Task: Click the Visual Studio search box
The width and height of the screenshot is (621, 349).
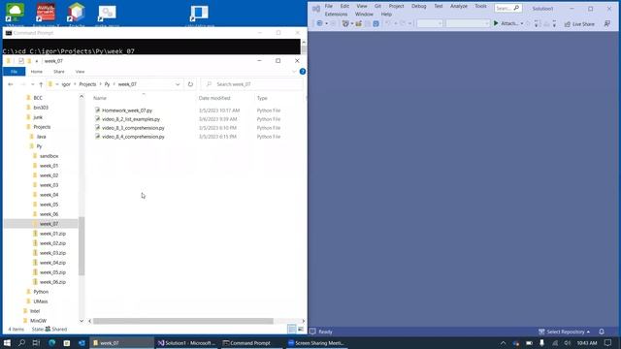Action: [507, 8]
